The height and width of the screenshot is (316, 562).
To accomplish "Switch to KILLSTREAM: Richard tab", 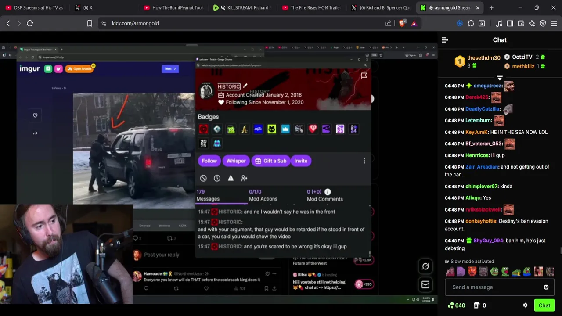I will click(242, 7).
